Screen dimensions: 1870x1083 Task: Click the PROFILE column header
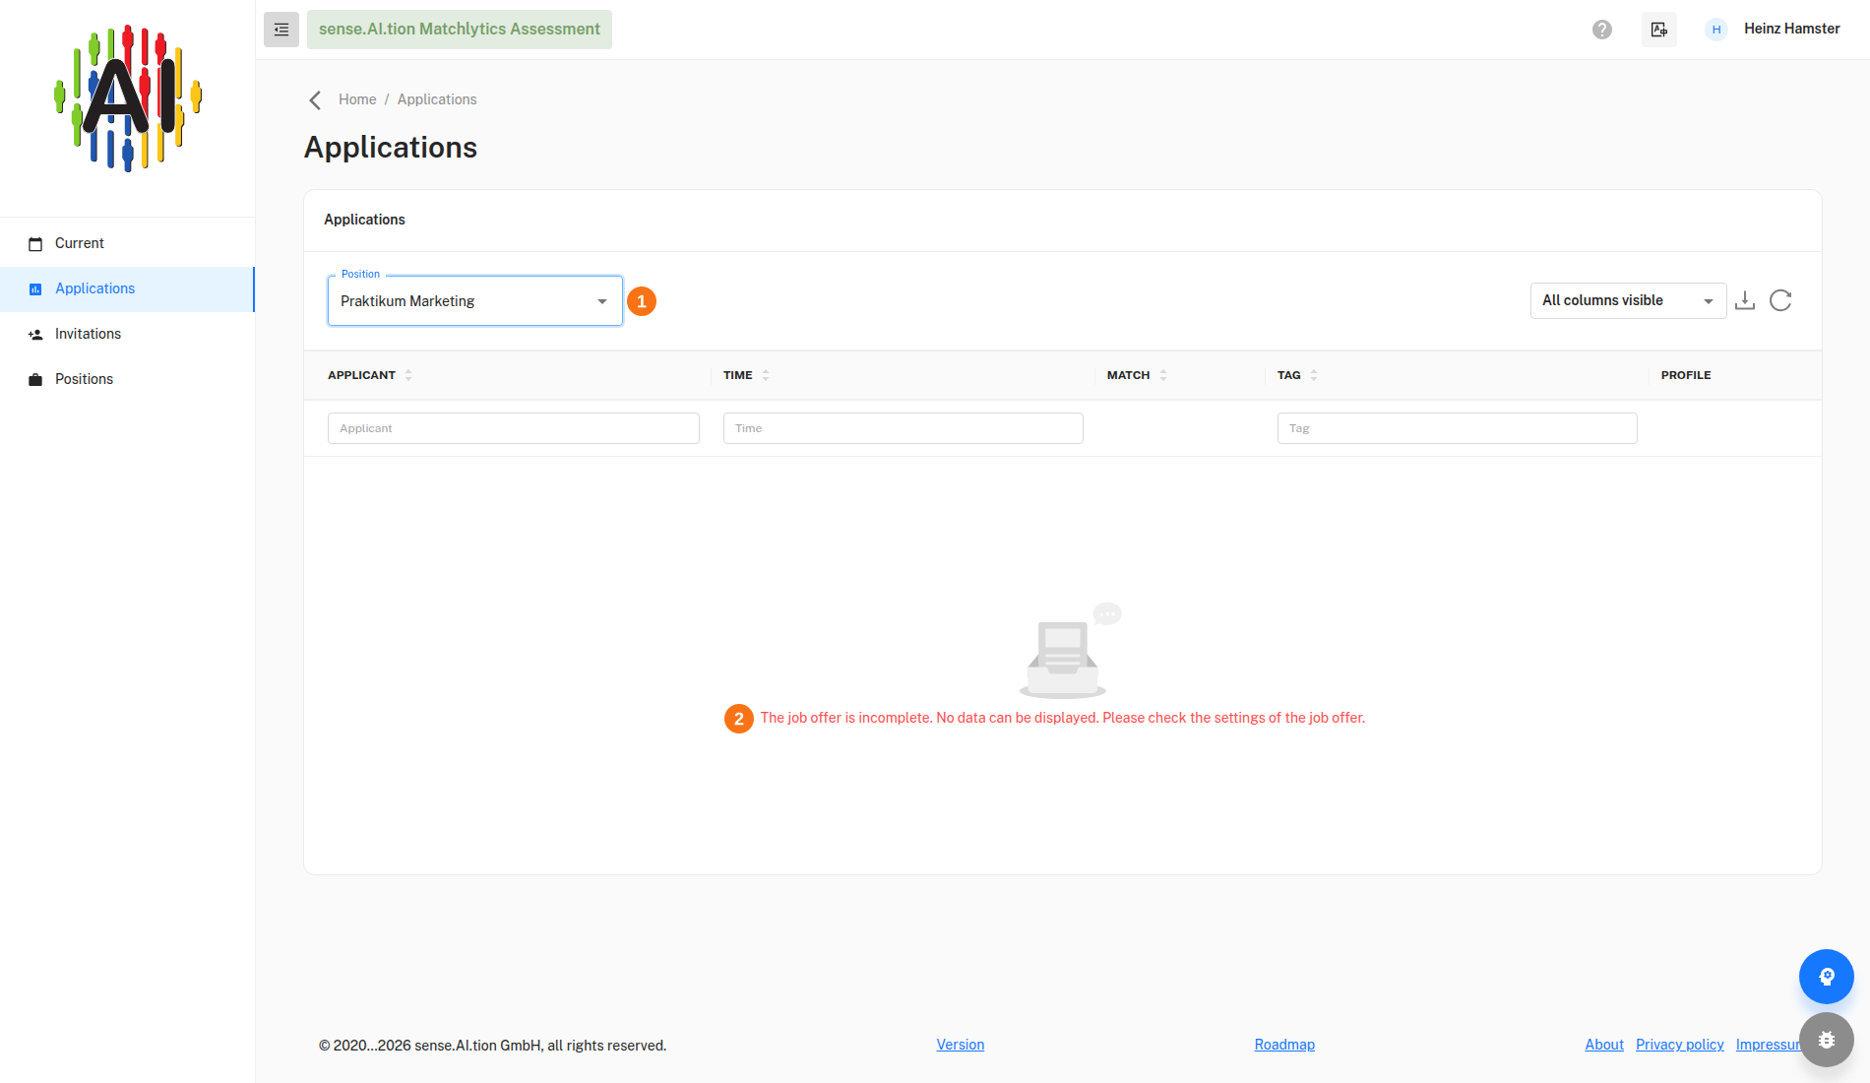1686,375
